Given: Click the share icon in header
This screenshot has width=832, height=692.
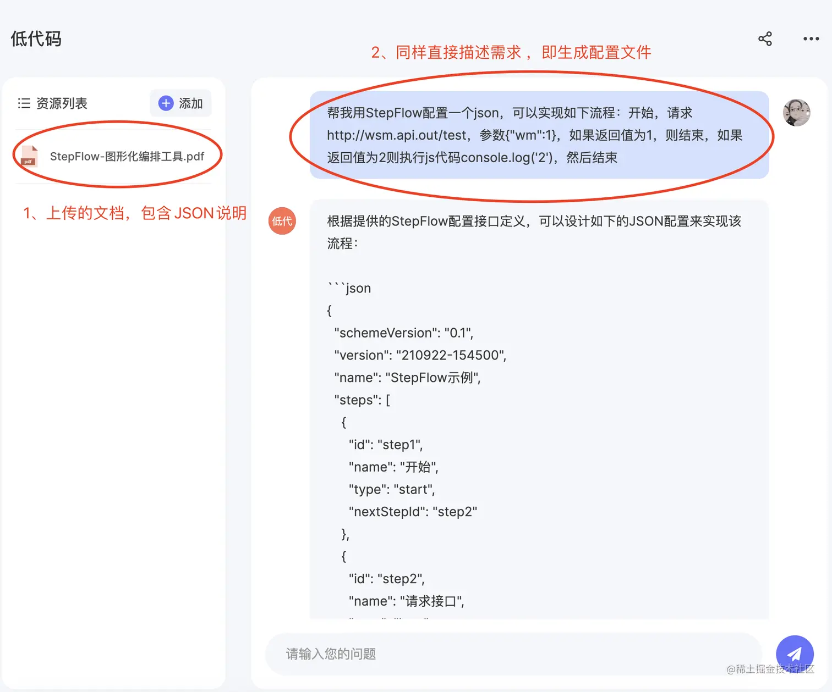Looking at the screenshot, I should pyautogui.click(x=765, y=38).
